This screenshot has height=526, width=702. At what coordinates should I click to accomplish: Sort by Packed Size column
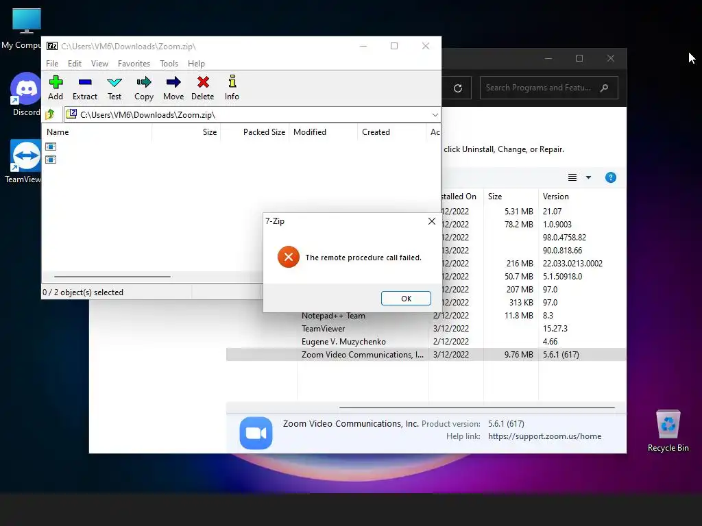[255, 132]
